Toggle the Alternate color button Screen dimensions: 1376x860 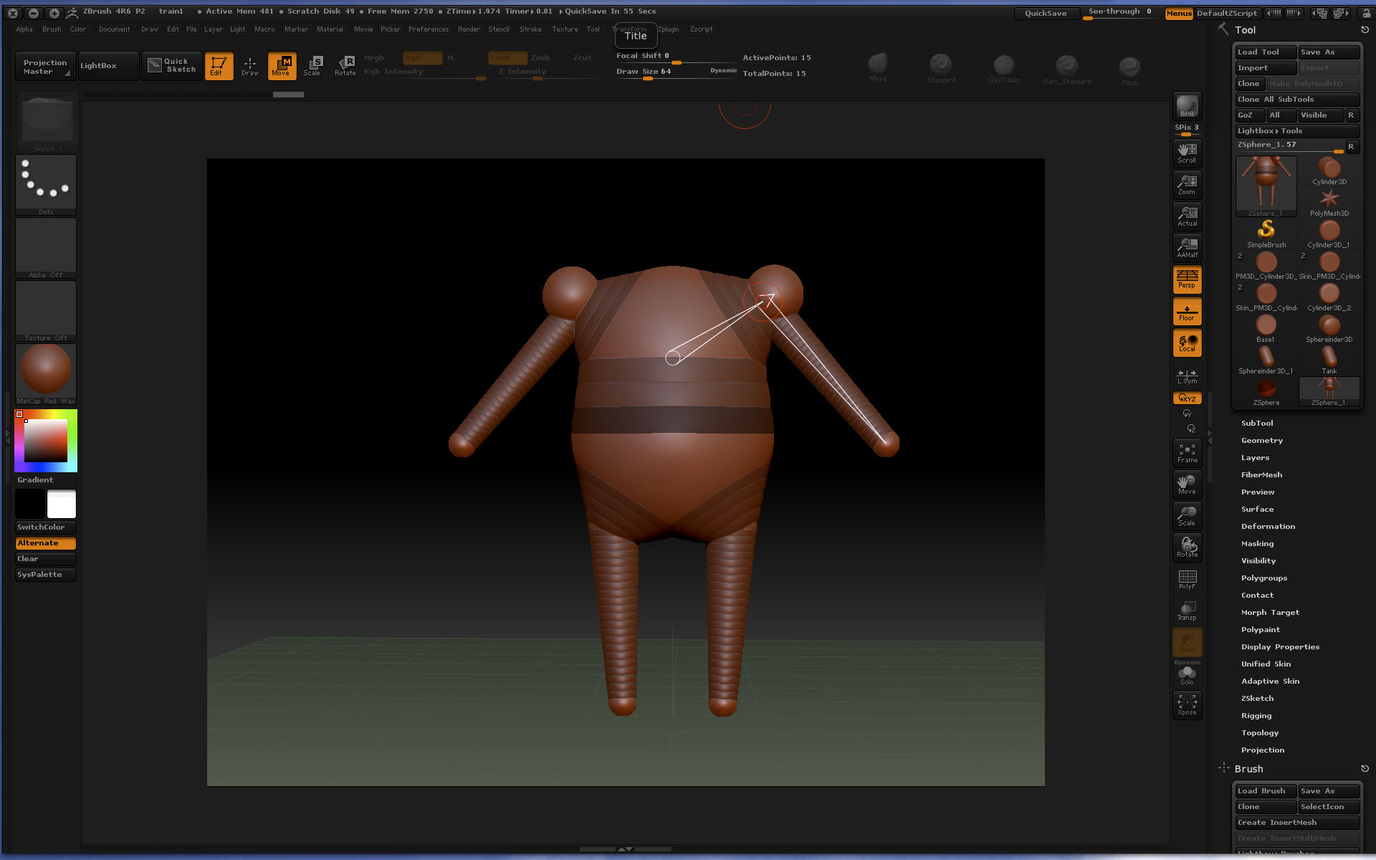(46, 543)
